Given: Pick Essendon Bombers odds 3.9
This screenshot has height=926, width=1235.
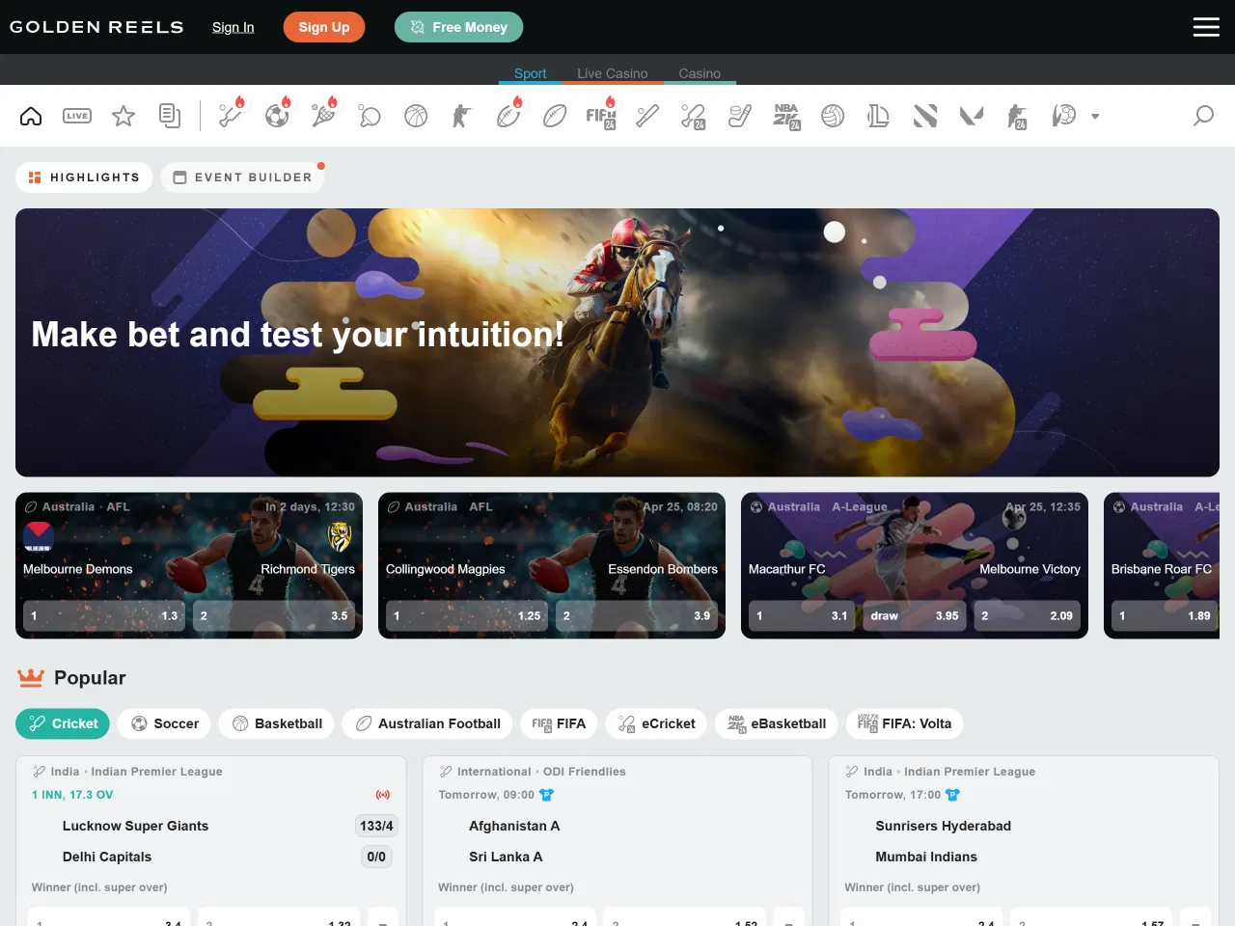Looking at the screenshot, I should click(637, 615).
